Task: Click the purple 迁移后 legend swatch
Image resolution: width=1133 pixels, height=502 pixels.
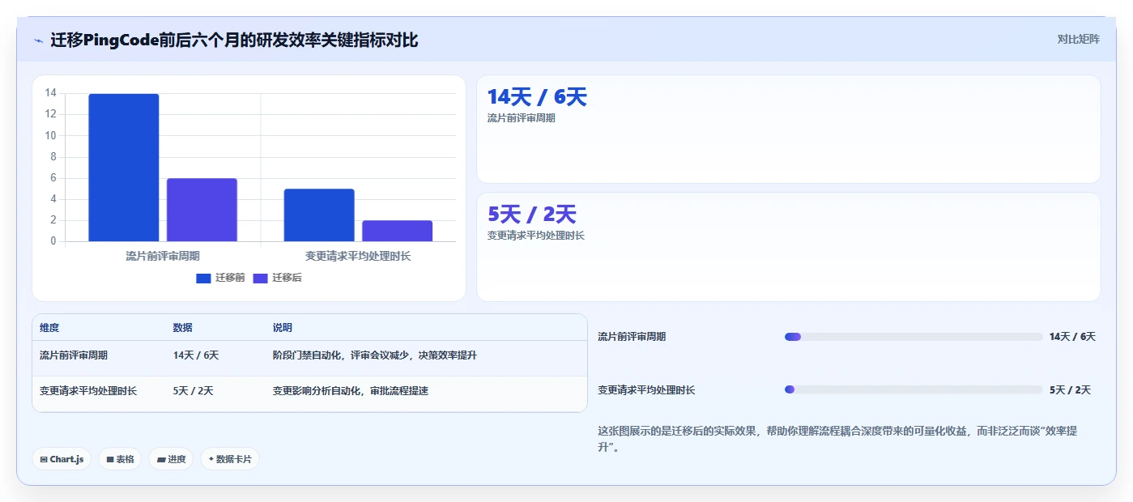Action: (261, 279)
